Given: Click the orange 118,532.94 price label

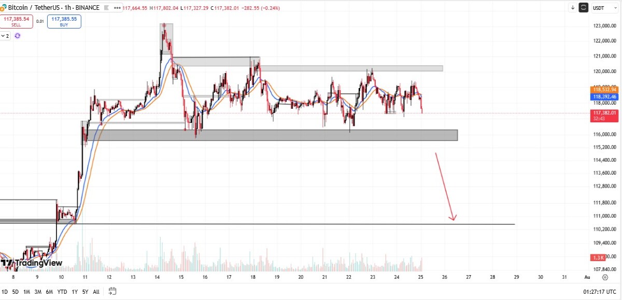Looking at the screenshot, I should click(x=604, y=90).
